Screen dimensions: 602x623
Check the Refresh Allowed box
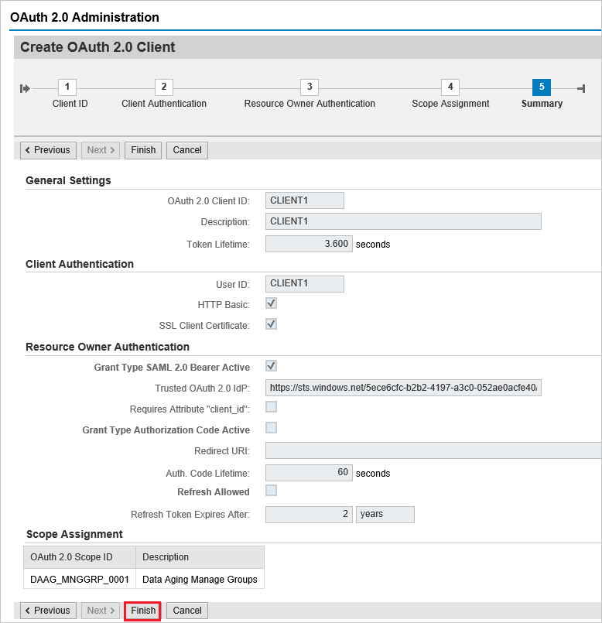click(x=272, y=491)
